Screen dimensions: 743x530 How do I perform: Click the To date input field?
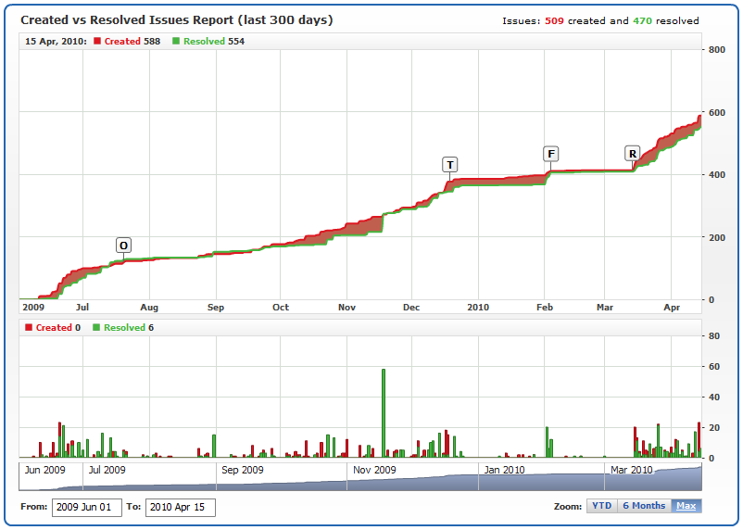180,508
